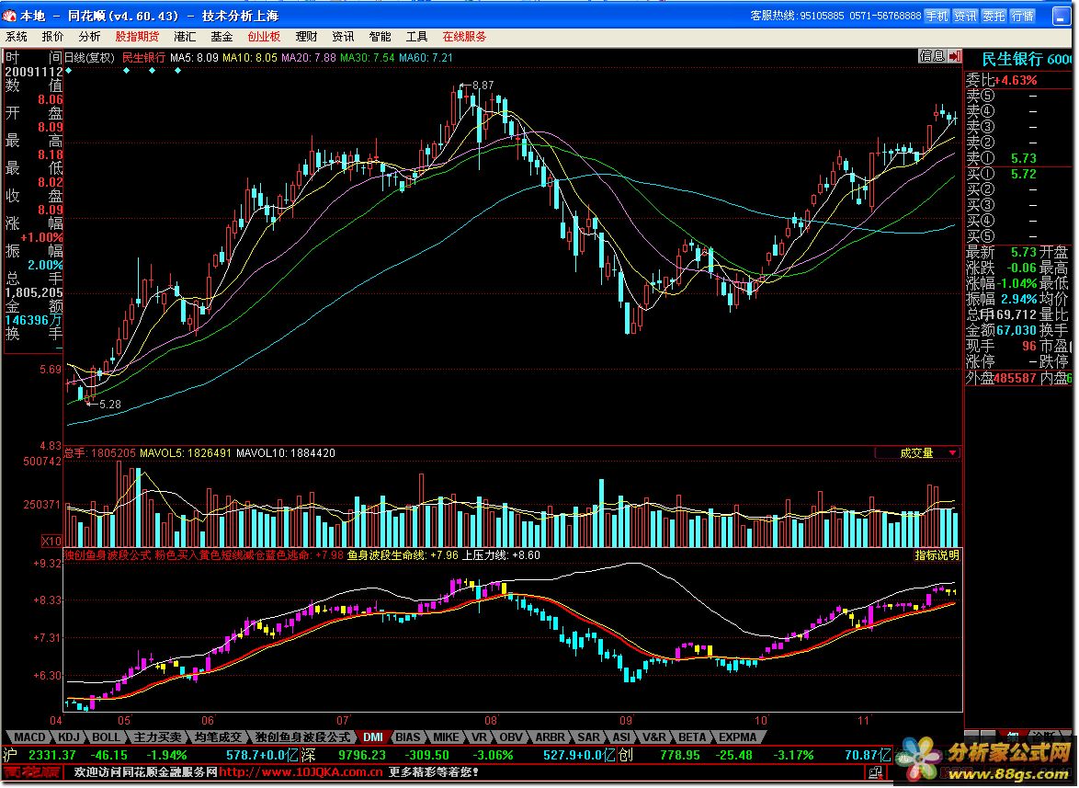Open the 报价 menu

tap(52, 37)
